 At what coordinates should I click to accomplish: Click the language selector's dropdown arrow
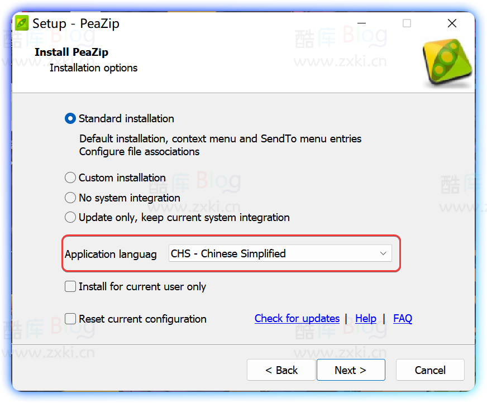pos(383,253)
